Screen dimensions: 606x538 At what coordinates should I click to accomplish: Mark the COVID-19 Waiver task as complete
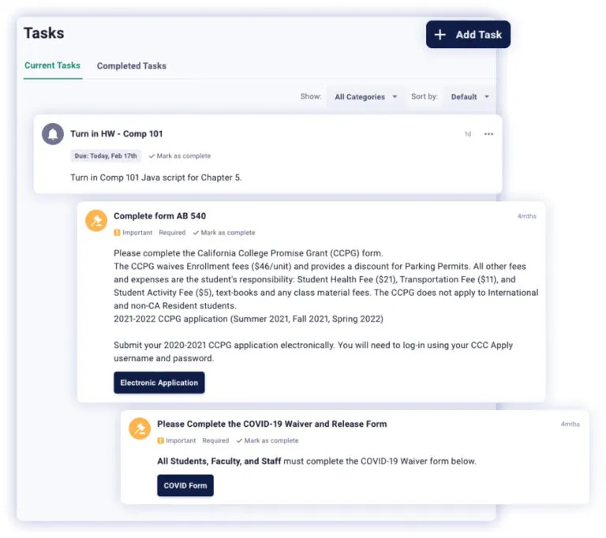271,441
